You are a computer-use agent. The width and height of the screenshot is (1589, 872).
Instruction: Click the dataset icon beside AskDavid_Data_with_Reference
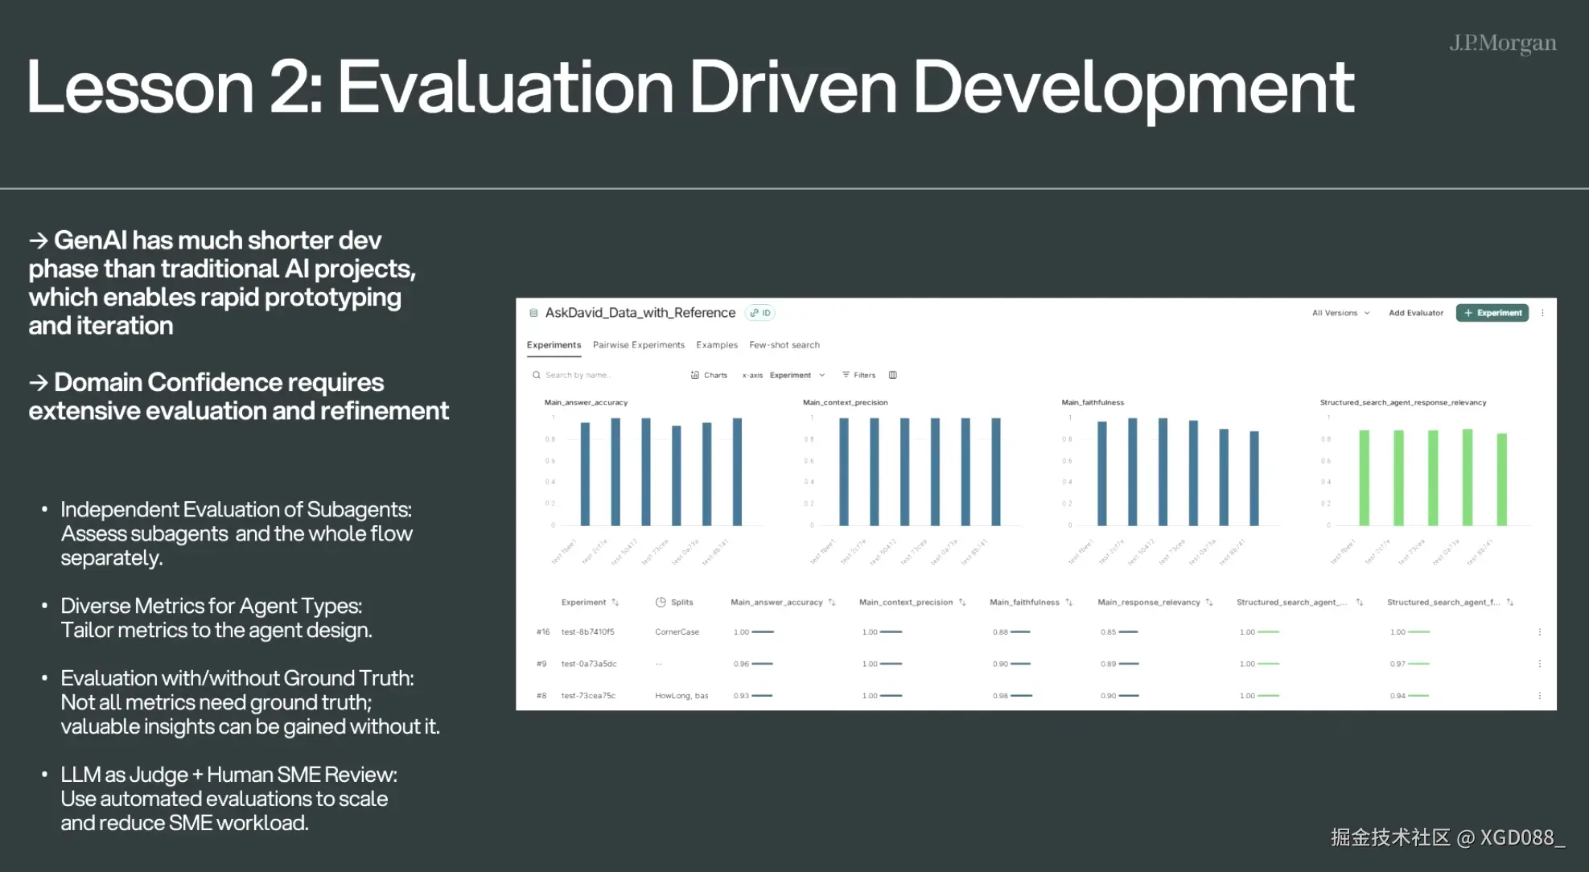point(533,313)
